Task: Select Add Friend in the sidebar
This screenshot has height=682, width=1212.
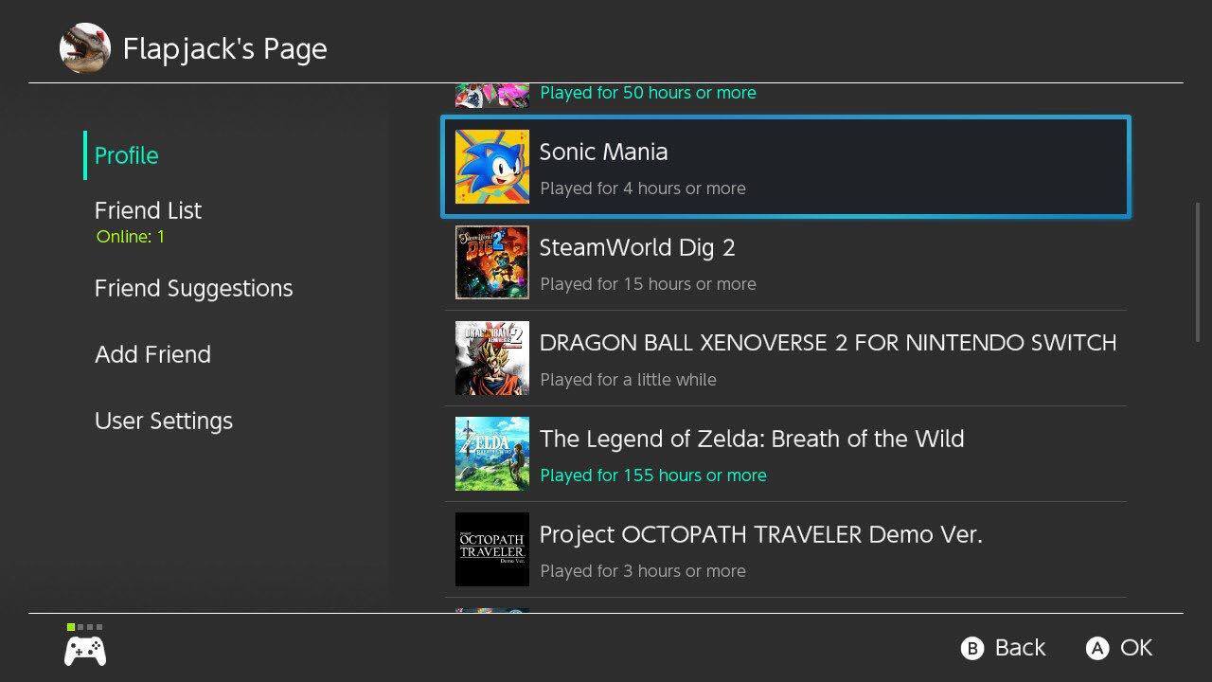Action: [x=152, y=354]
